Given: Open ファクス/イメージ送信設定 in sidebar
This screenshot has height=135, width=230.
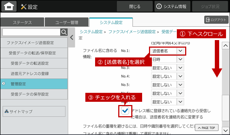Looking at the screenshot, I should [x=34, y=43].
